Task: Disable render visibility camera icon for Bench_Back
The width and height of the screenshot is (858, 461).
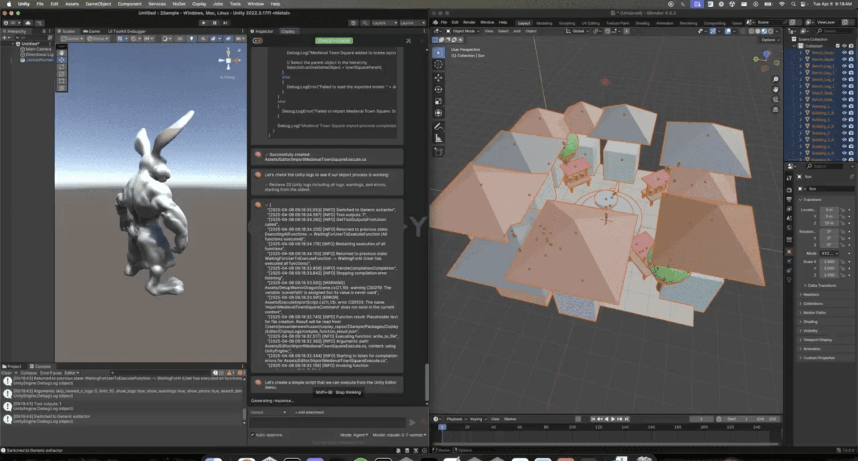Action: (x=851, y=53)
